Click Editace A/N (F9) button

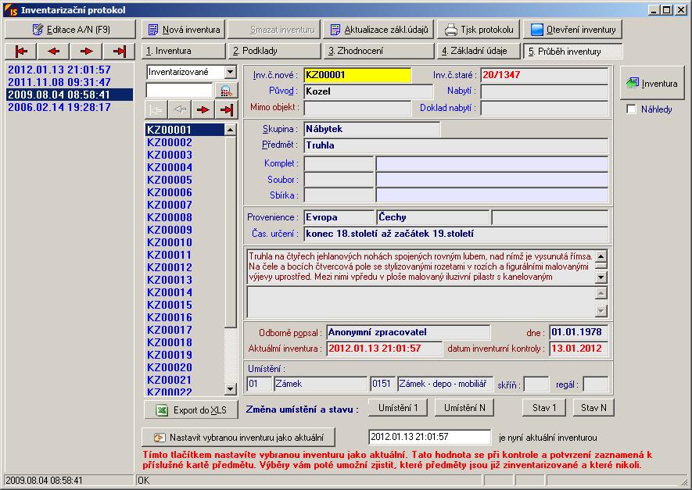click(70, 30)
